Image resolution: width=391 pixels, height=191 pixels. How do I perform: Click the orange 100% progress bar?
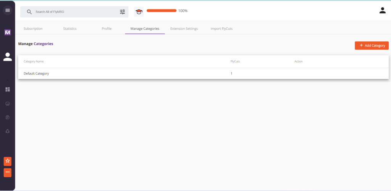(x=162, y=11)
